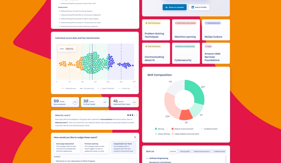This screenshot has width=281, height=163.
Task: Collapse the Software Engineering section chevron
Action: [147, 158]
